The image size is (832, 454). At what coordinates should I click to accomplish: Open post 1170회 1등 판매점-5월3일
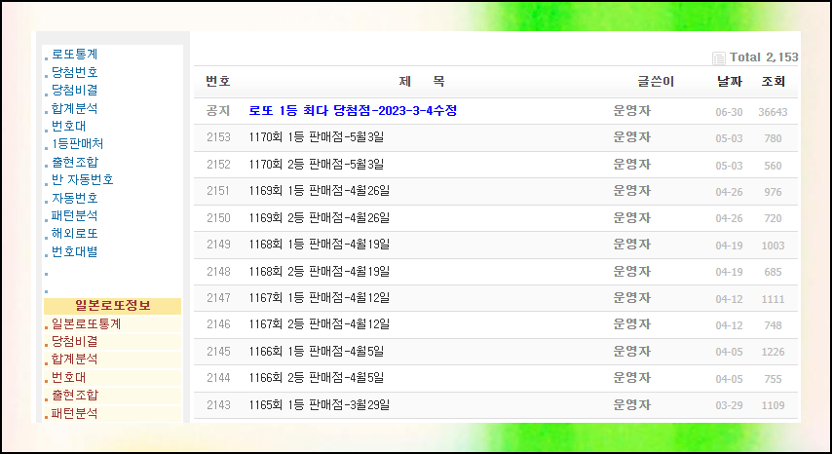tap(317, 138)
